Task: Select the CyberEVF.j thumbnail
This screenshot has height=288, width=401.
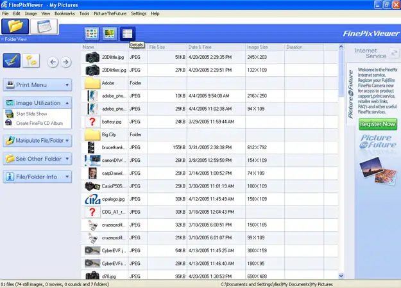Action: point(92,251)
